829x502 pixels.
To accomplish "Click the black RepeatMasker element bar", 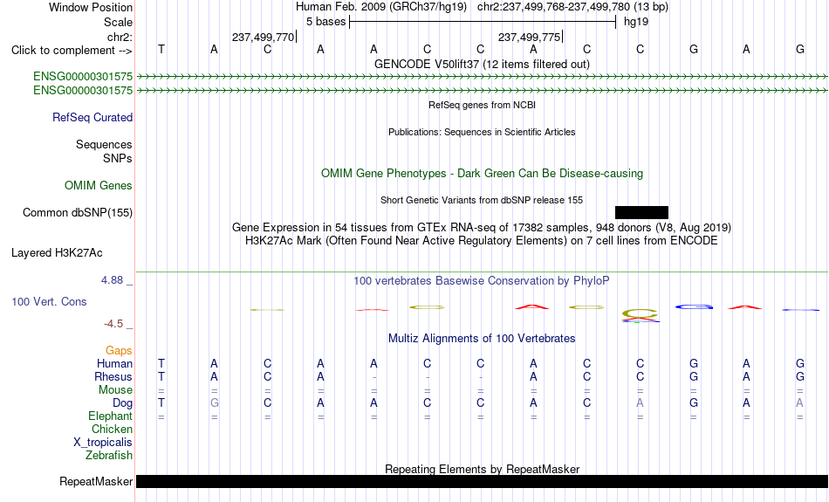I will pyautogui.click(x=483, y=481).
